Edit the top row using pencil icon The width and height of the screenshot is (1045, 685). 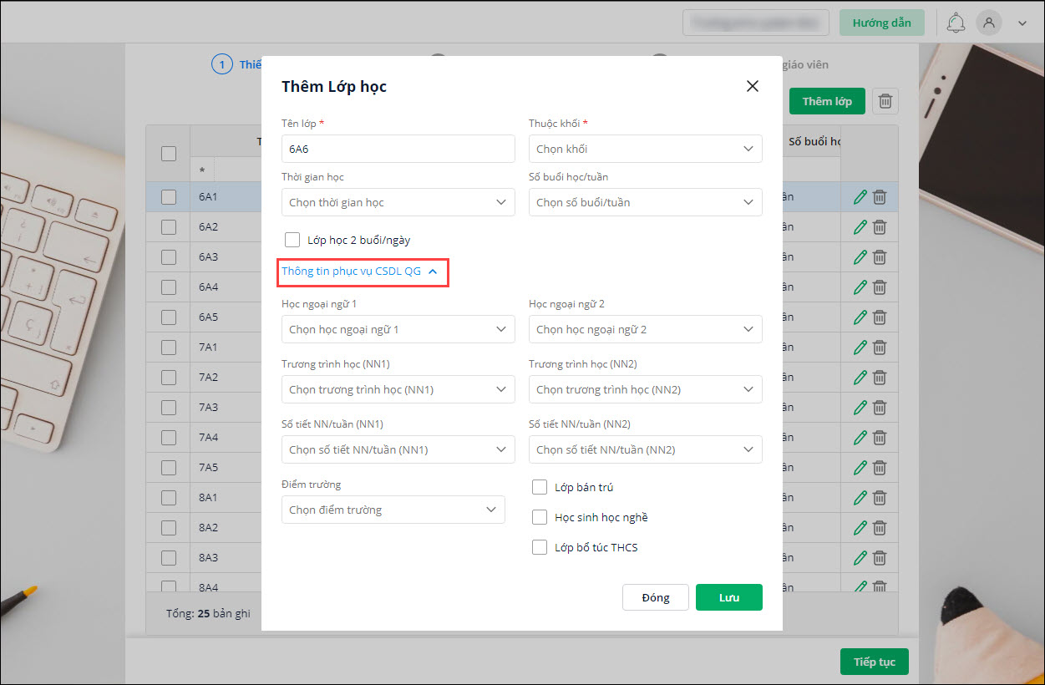pyautogui.click(x=860, y=197)
